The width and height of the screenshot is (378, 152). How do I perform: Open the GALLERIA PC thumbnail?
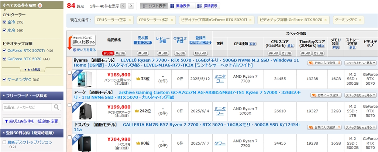coord(84,144)
